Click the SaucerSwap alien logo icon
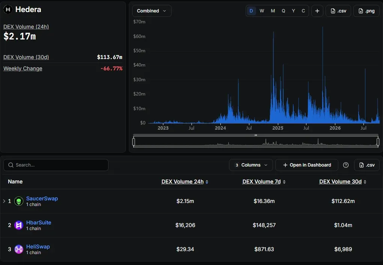383x265 pixels. click(x=19, y=201)
